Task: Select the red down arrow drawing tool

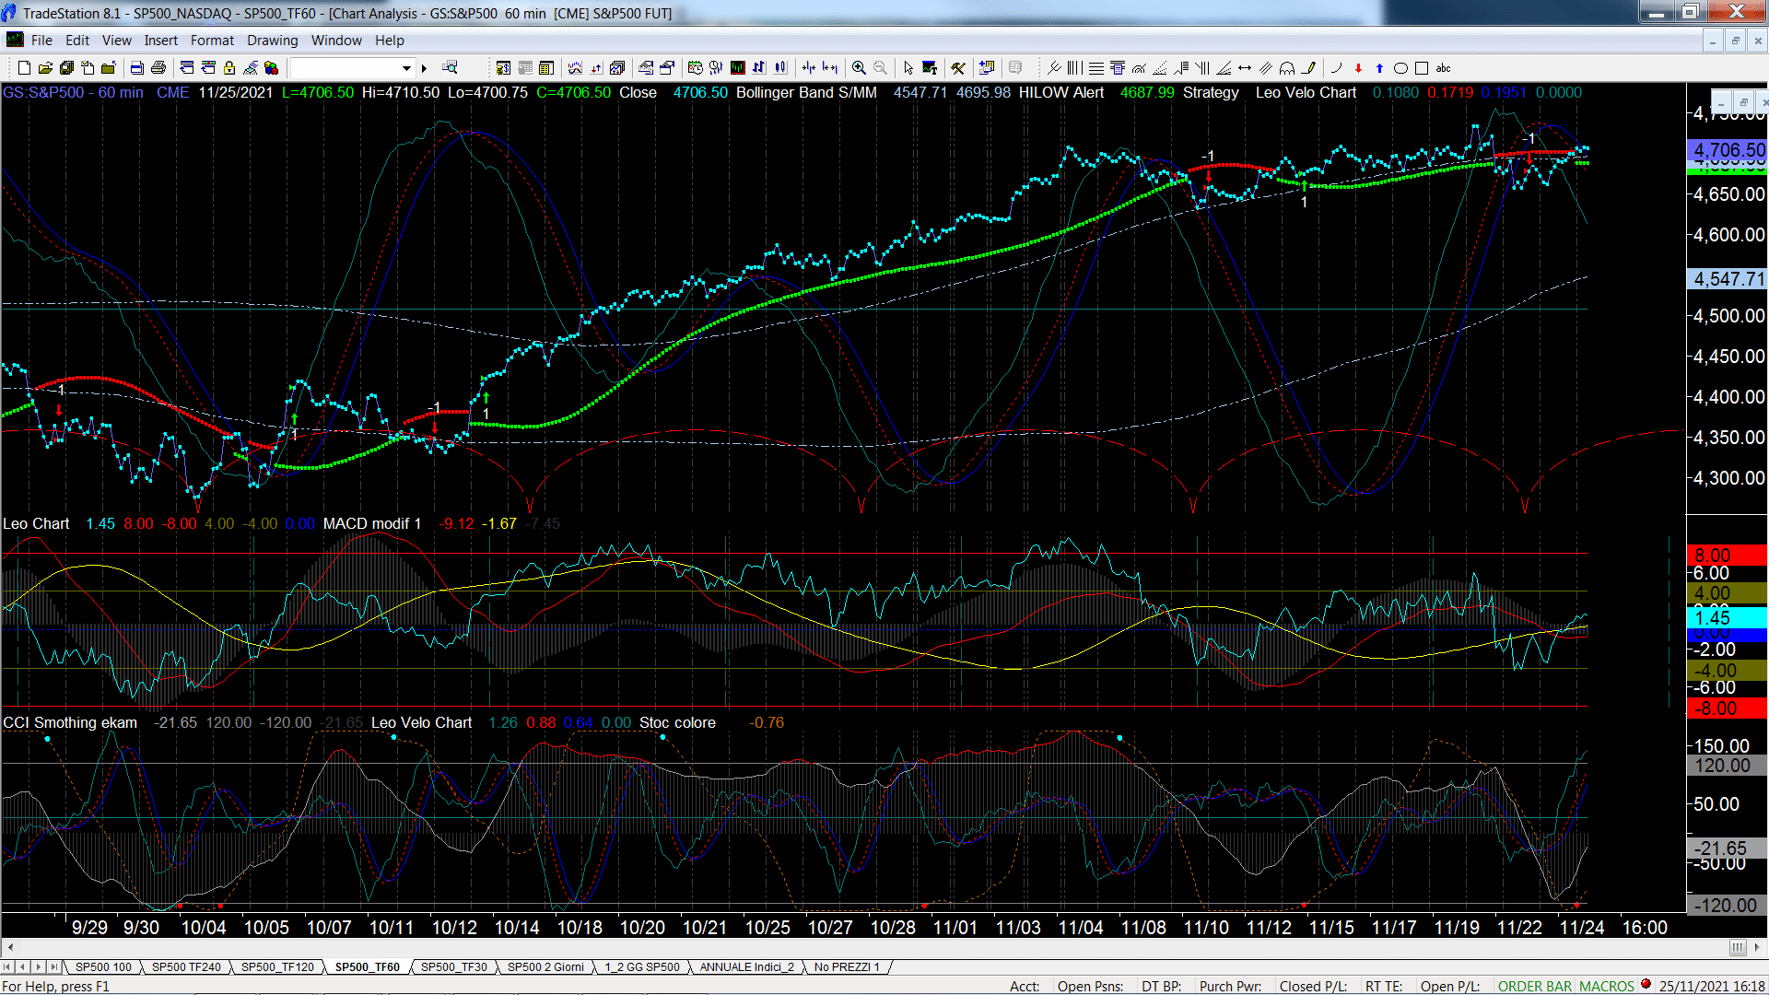Action: tap(1358, 68)
